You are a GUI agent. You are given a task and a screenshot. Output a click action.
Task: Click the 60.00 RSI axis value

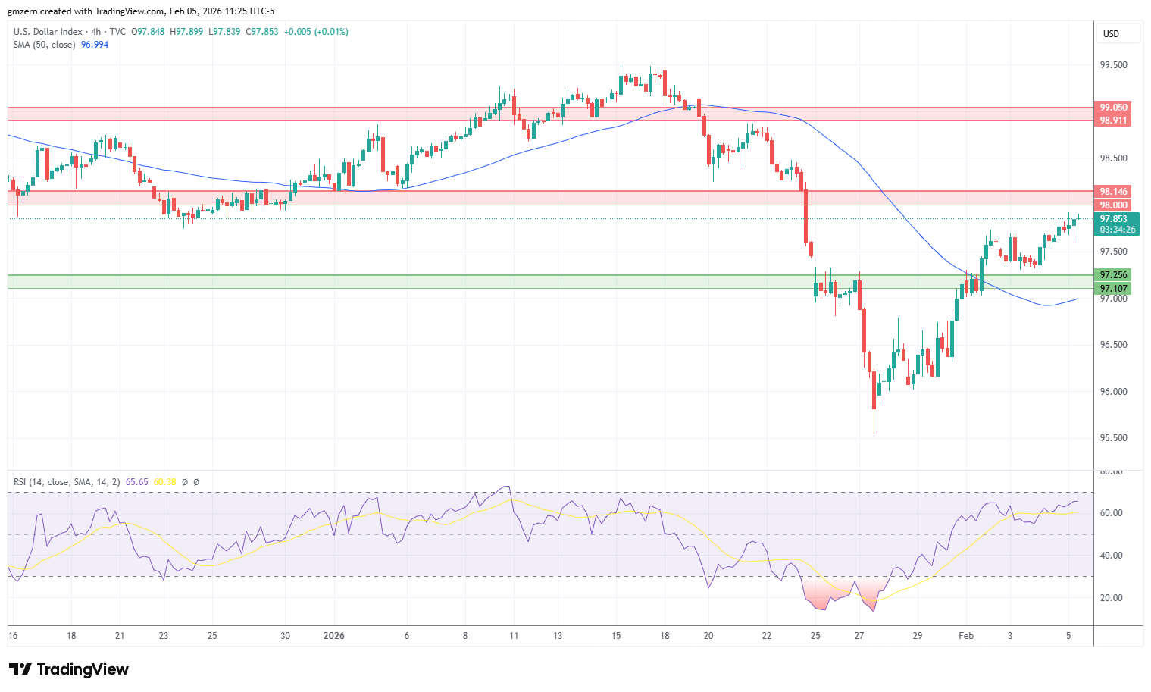[x=1111, y=513]
